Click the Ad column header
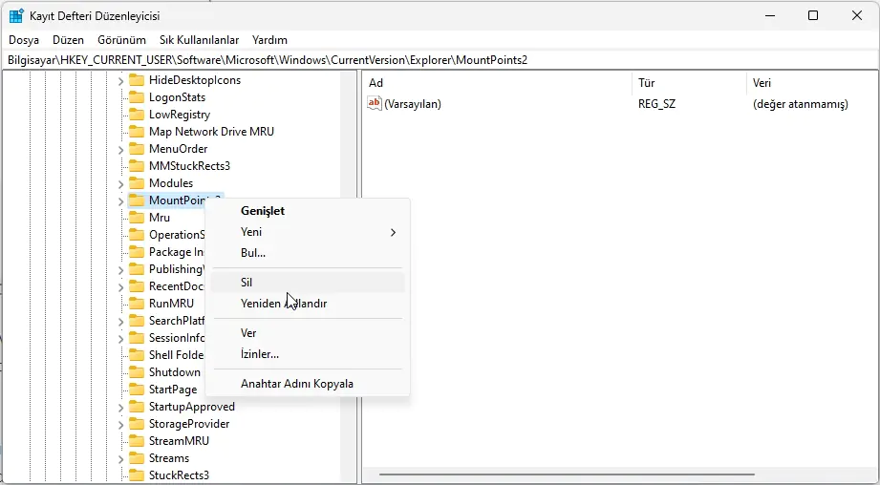880x485 pixels. [376, 83]
